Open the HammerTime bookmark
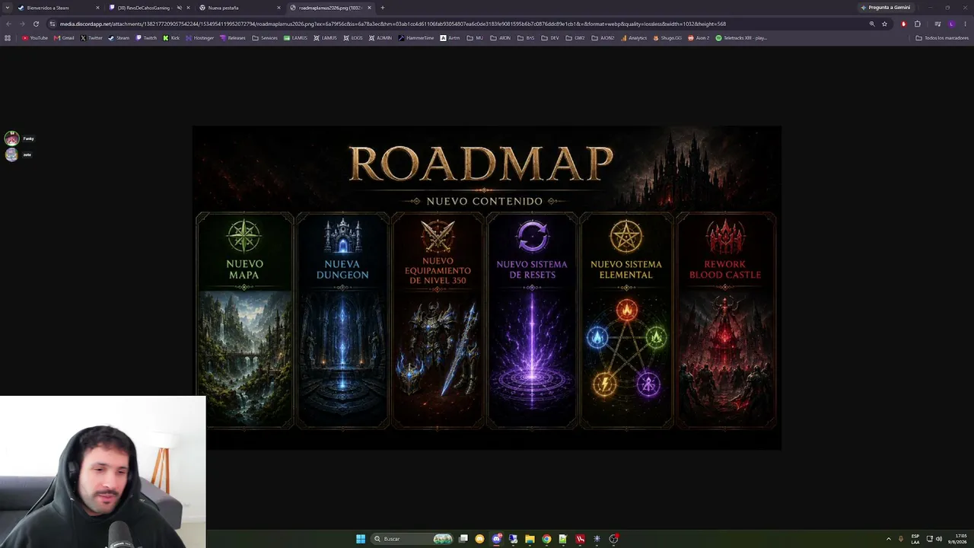 coord(416,38)
